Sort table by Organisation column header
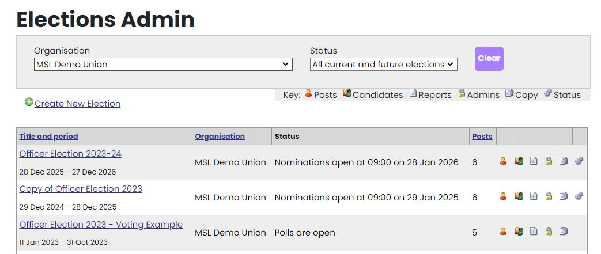 [220, 137]
